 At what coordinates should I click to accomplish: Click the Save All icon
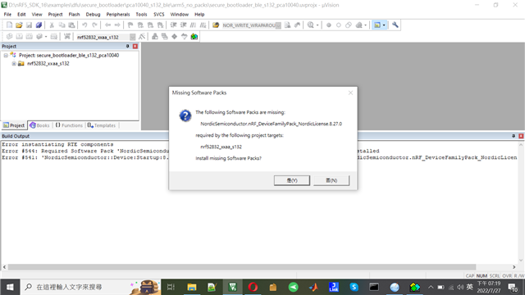pyautogui.click(x=39, y=25)
